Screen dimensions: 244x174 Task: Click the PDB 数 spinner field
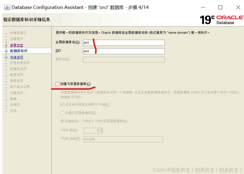[x=91, y=131]
